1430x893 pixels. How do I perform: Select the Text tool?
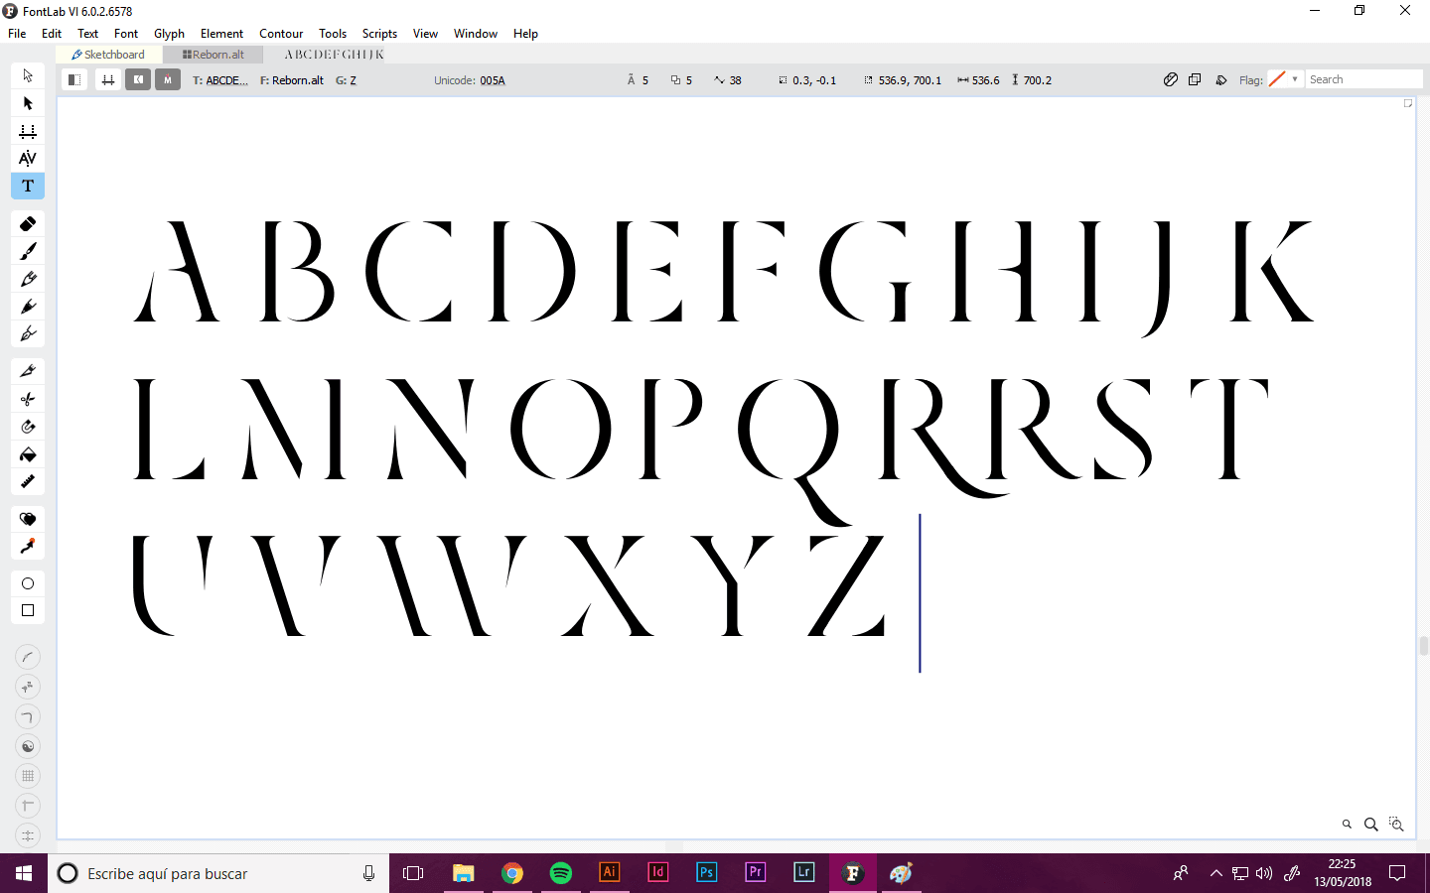(x=28, y=186)
